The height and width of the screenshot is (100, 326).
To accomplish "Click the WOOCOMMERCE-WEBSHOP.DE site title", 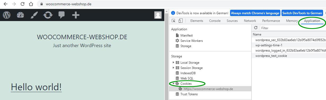I will coord(82,37).
